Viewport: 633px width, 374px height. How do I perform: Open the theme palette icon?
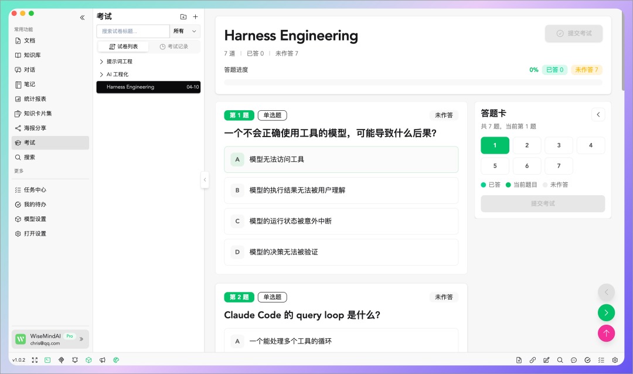click(116, 361)
